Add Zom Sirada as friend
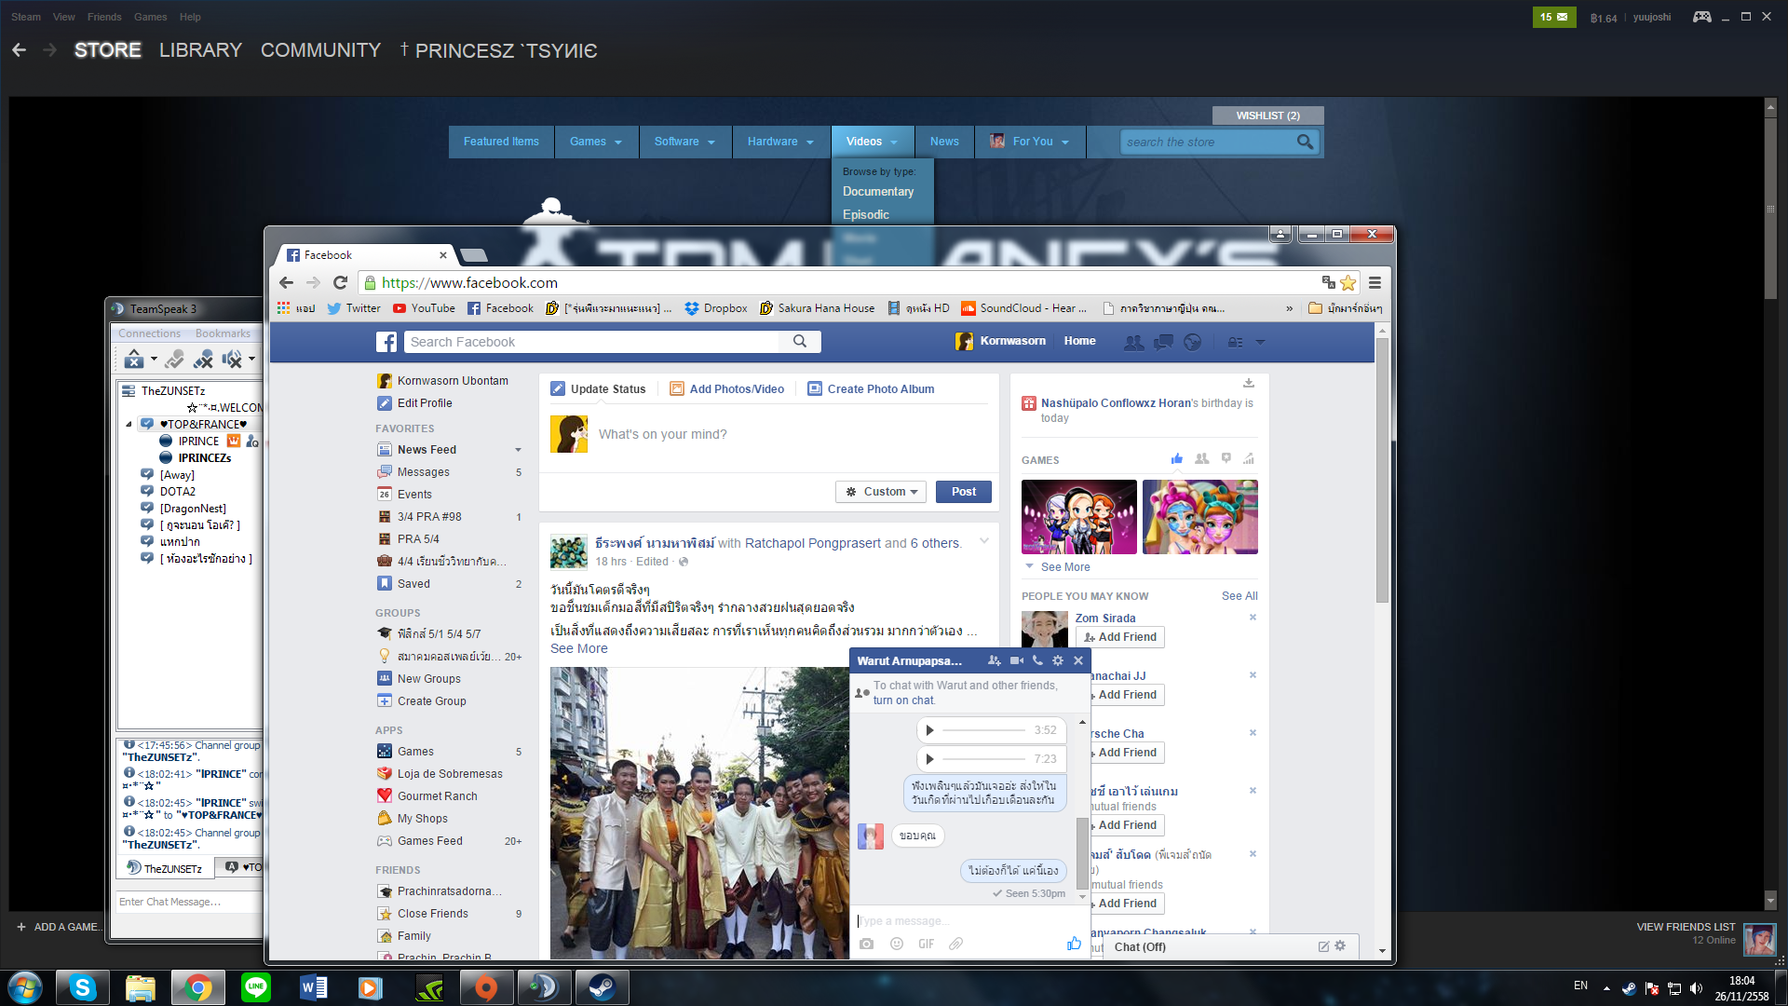This screenshot has height=1006, width=1788. pos(1120,637)
